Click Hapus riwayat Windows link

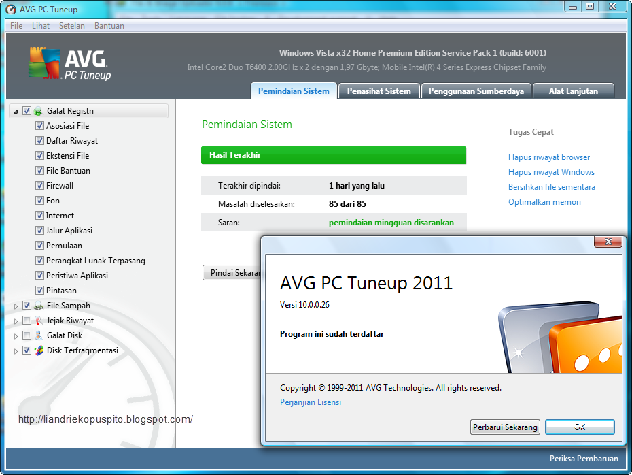(x=551, y=172)
